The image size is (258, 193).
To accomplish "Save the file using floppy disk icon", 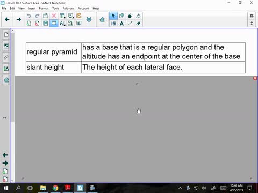I will click(46, 23).
